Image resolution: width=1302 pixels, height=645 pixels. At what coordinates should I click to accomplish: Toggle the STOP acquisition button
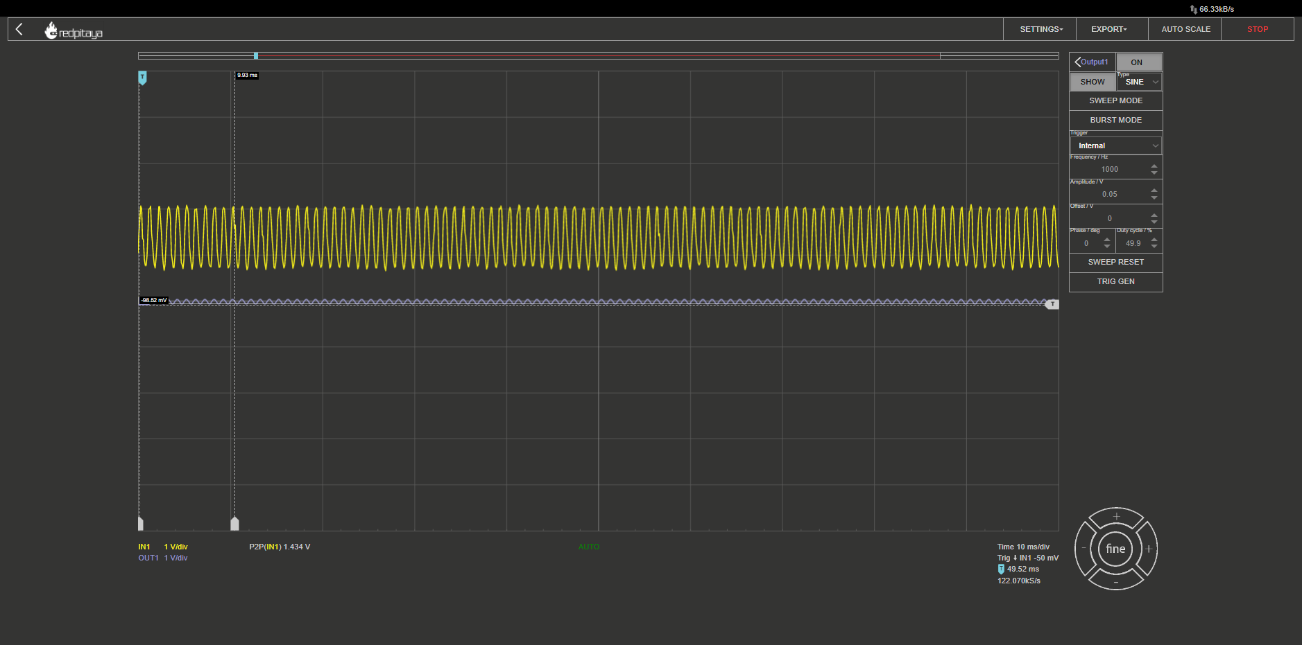[x=1257, y=29]
